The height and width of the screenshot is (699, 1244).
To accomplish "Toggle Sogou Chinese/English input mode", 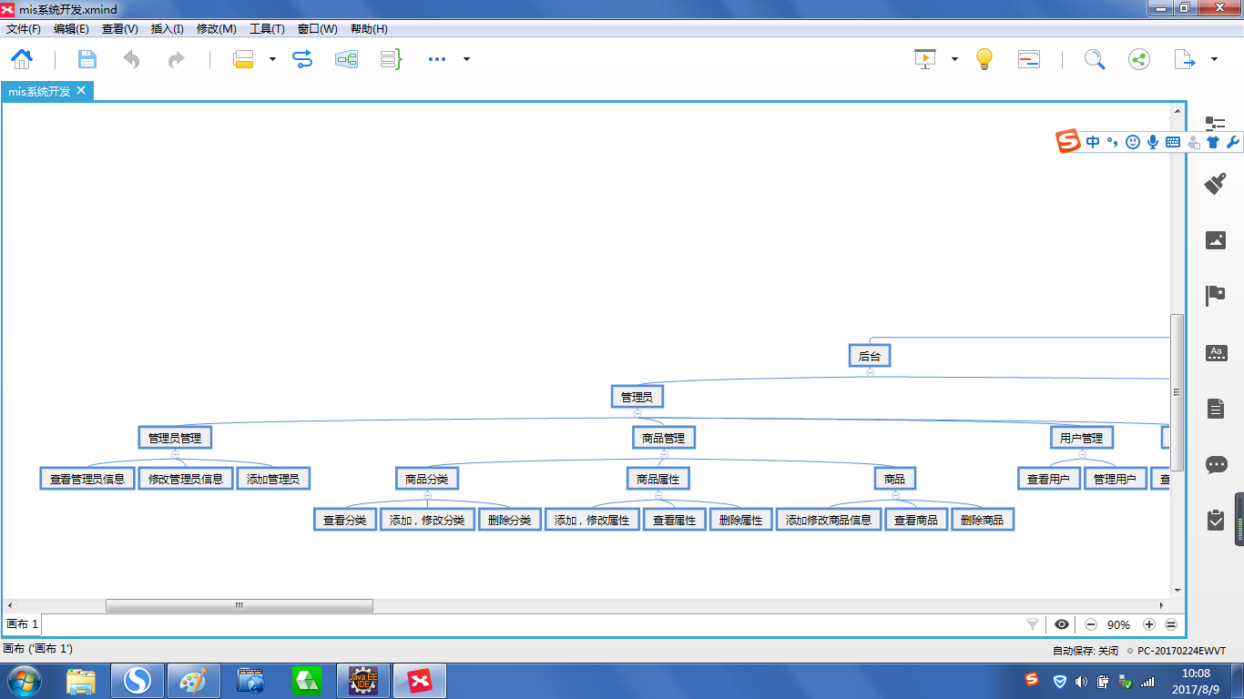I will click(1093, 142).
